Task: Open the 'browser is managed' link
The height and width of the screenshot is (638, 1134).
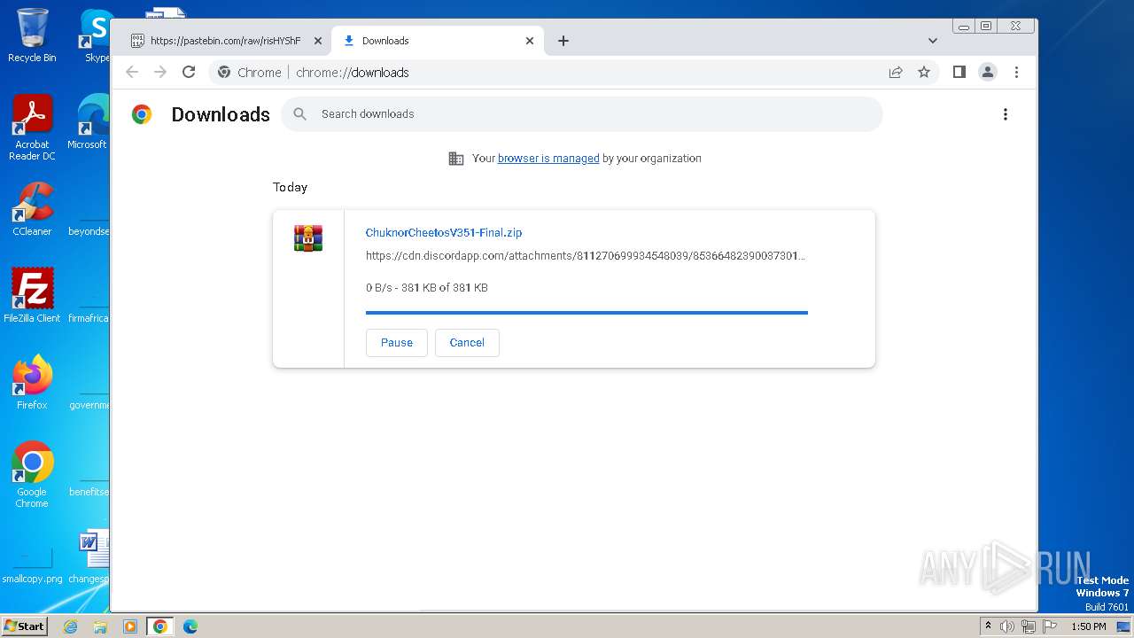Action: click(x=548, y=159)
